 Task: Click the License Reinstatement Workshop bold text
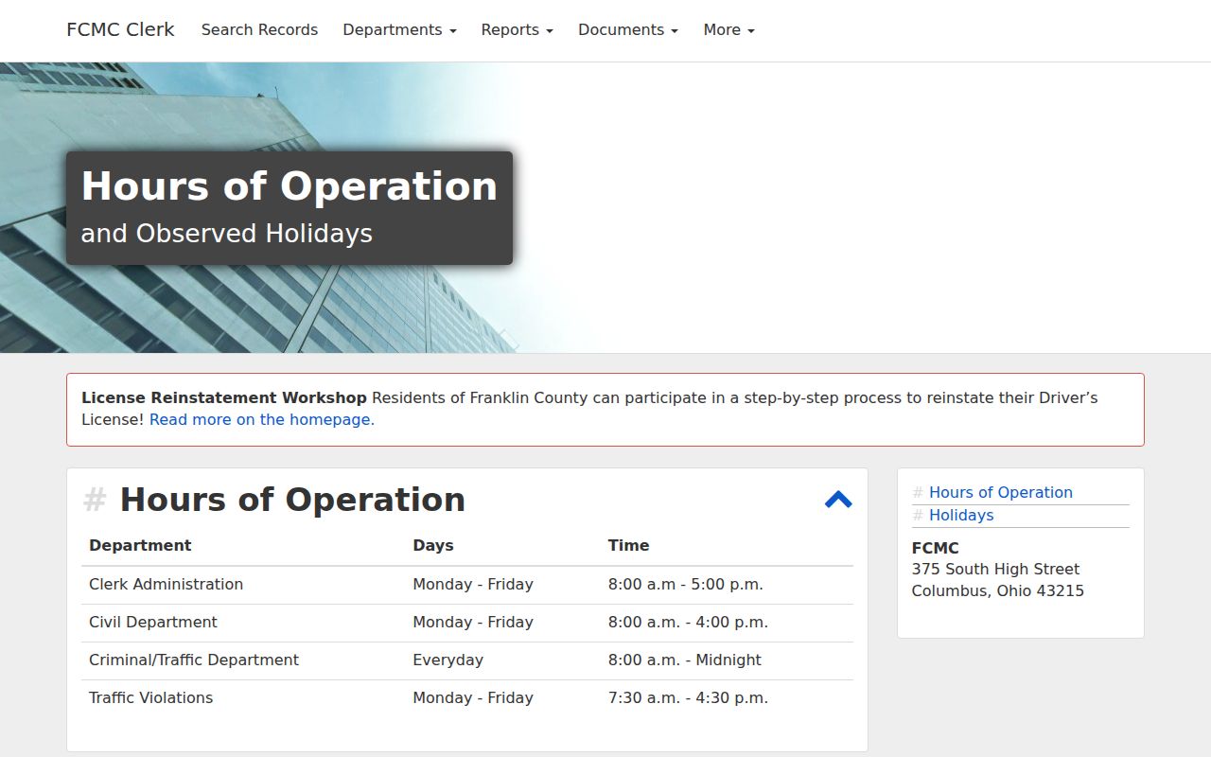point(224,397)
